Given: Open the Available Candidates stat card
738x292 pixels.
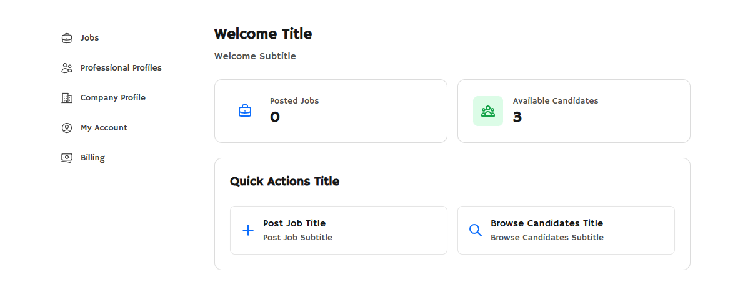Looking at the screenshot, I should click(574, 111).
